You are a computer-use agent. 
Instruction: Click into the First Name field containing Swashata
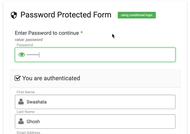click(x=95, y=102)
